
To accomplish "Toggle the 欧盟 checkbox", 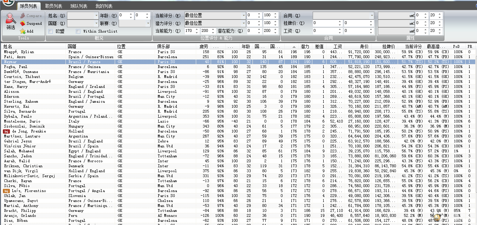I will pos(51,31).
